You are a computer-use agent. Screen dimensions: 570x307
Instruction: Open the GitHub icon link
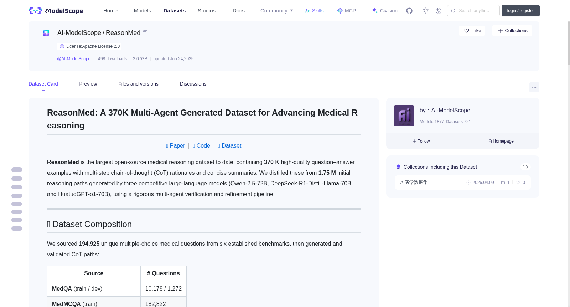(x=409, y=11)
